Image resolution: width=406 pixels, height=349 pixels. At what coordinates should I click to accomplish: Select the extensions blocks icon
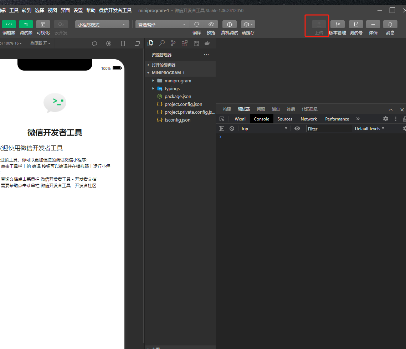click(185, 43)
